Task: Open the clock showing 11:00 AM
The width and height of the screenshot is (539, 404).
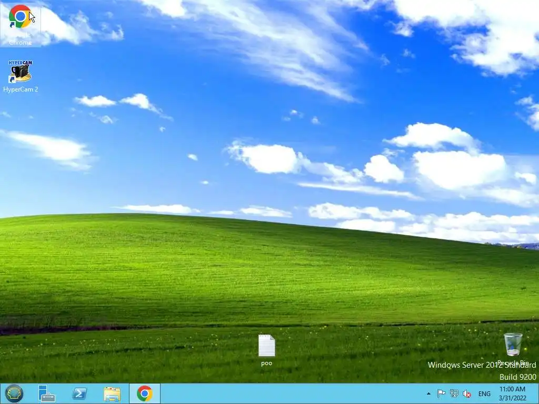Action: click(x=513, y=393)
